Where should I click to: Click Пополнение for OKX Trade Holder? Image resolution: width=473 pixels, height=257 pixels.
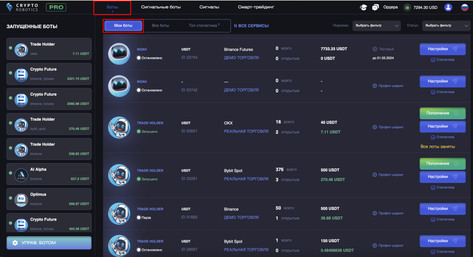pyautogui.click(x=443, y=113)
